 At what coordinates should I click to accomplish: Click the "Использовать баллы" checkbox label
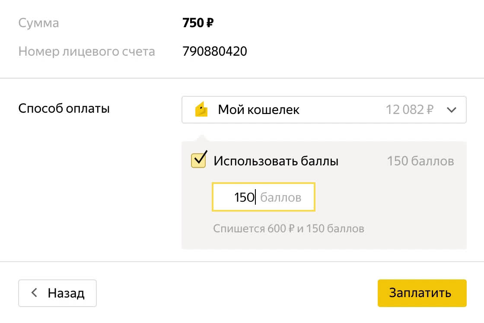pos(276,161)
